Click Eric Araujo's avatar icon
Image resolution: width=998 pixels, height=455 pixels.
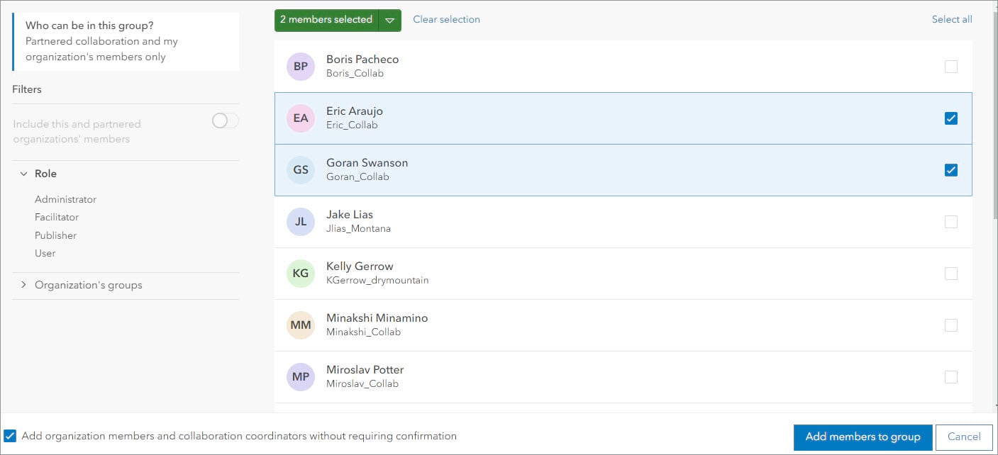300,118
